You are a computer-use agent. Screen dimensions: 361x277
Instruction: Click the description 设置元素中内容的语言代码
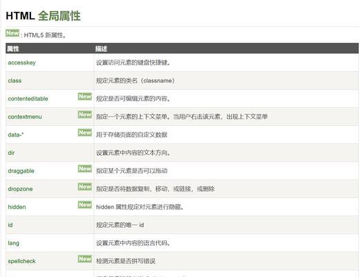(133, 243)
